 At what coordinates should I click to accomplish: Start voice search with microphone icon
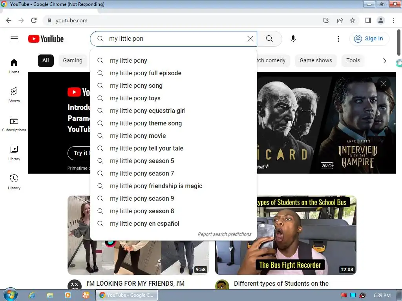pyautogui.click(x=293, y=39)
